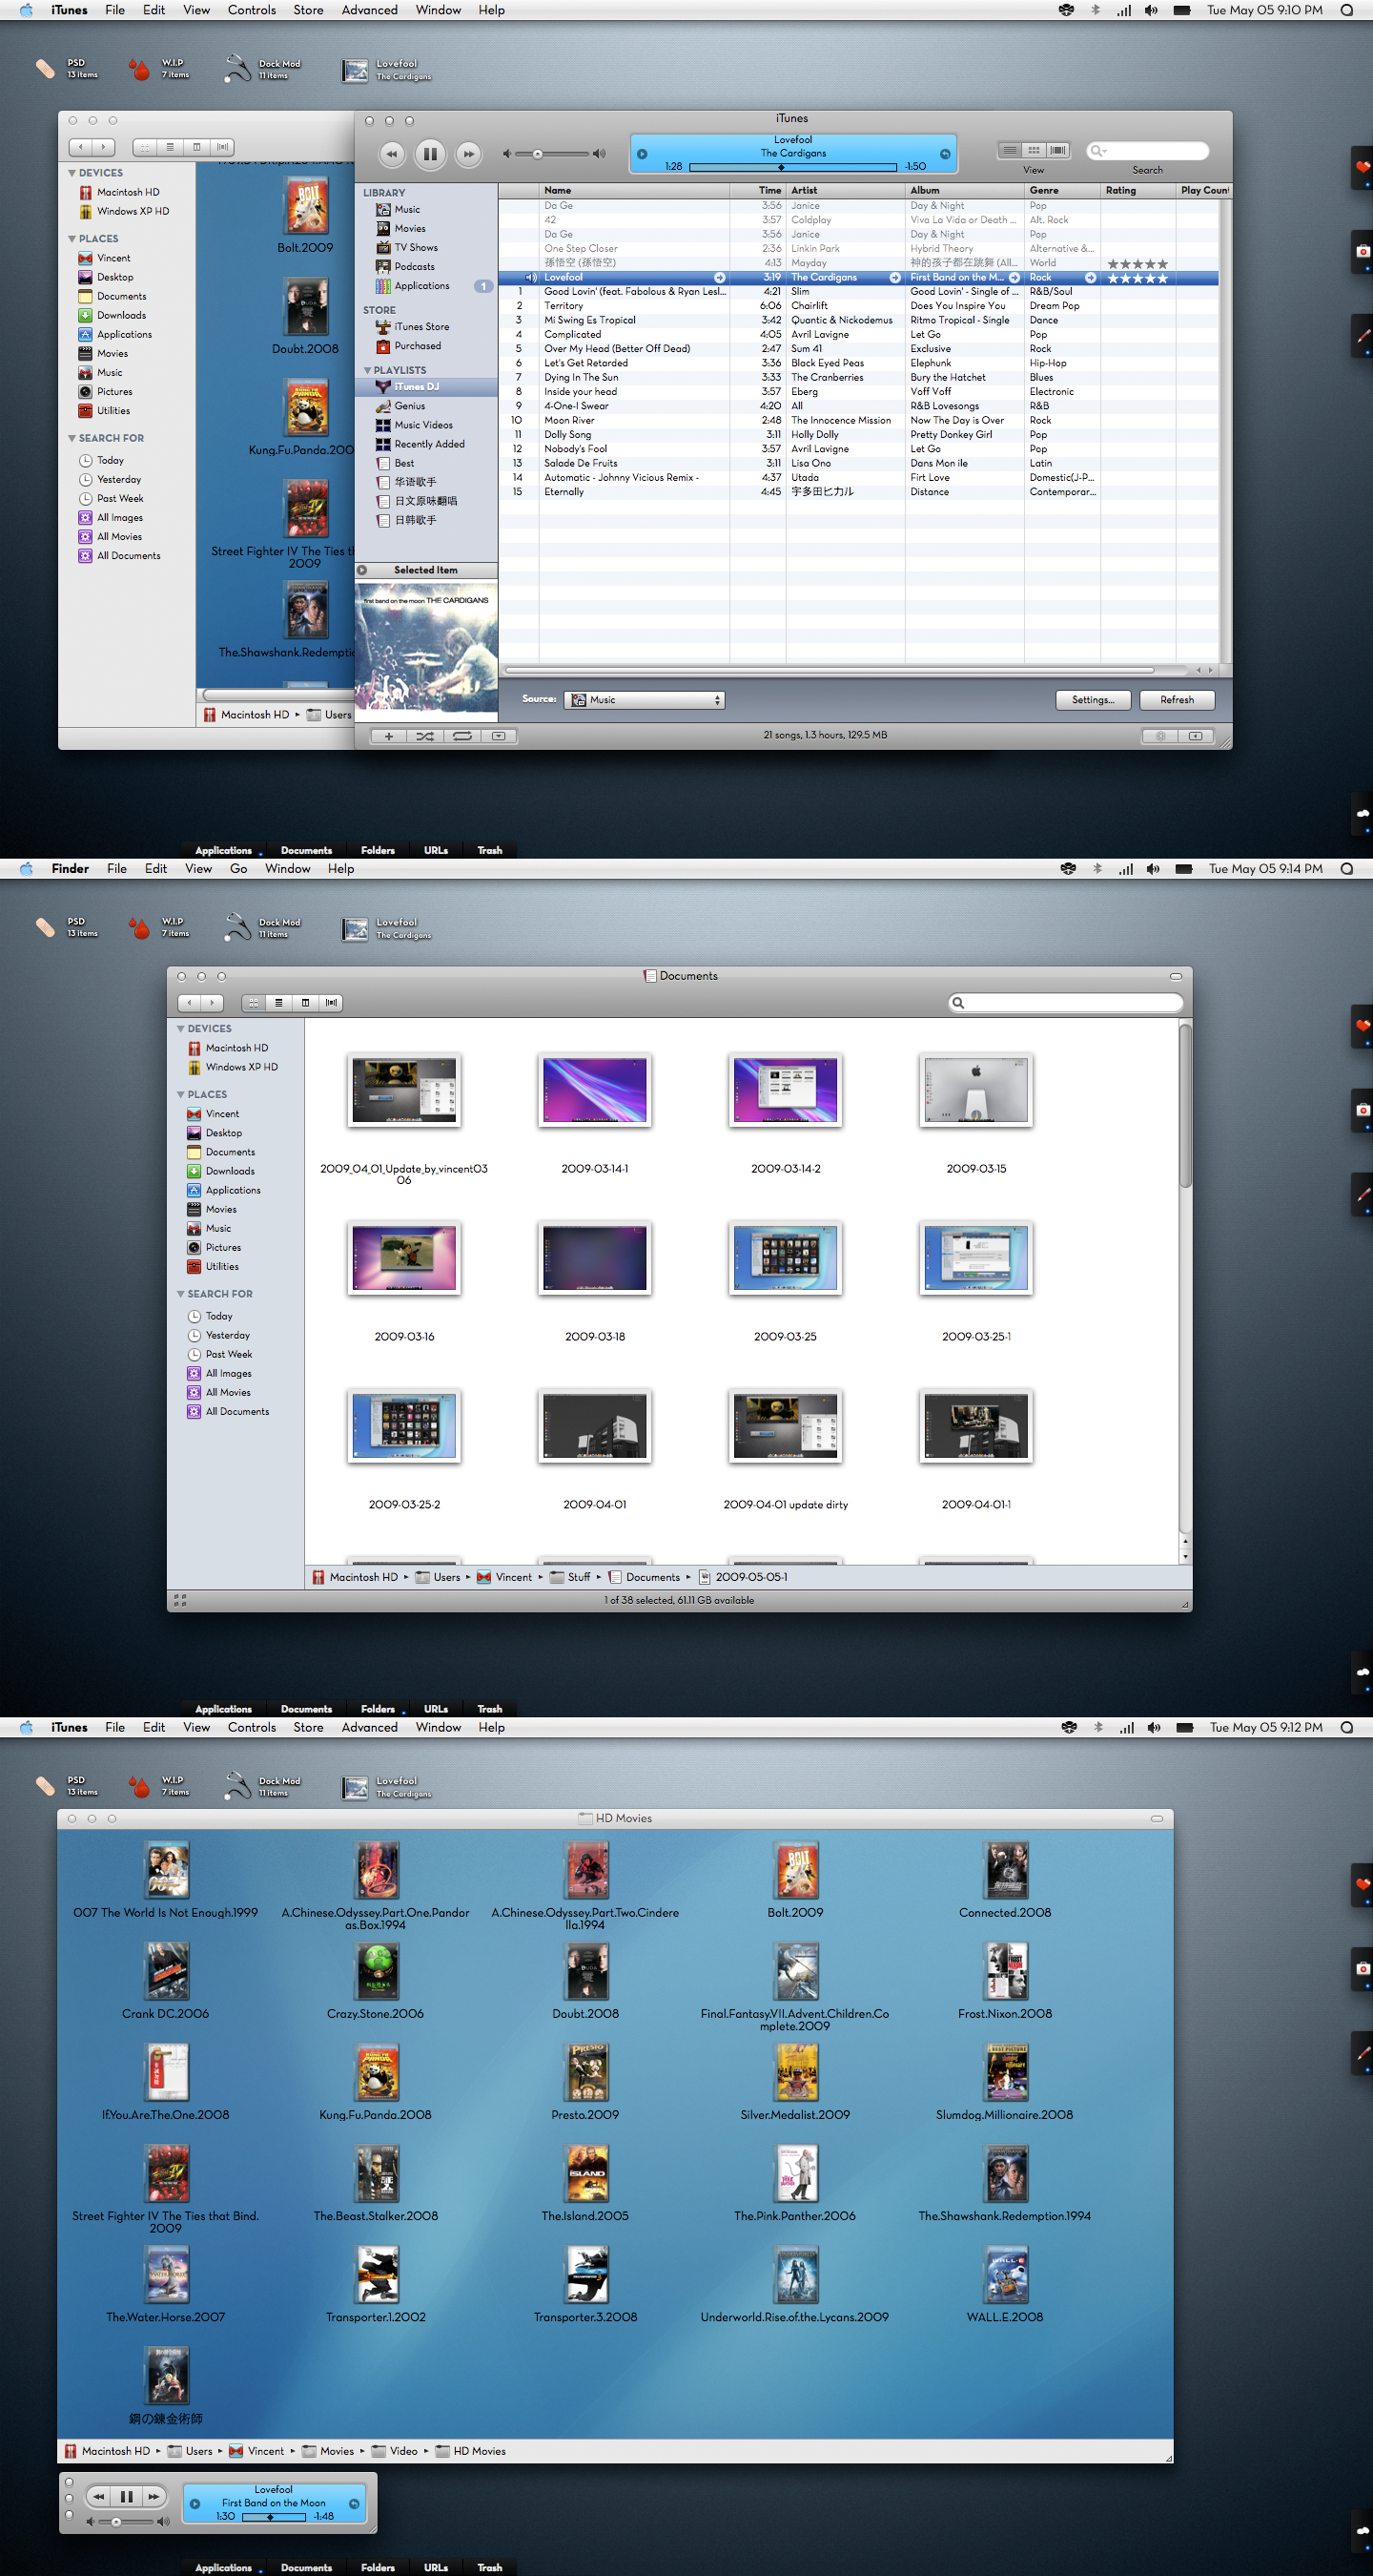The width and height of the screenshot is (1373, 2576).
Task: Go forward in the Documents Finder window
Action: pos(212,1003)
